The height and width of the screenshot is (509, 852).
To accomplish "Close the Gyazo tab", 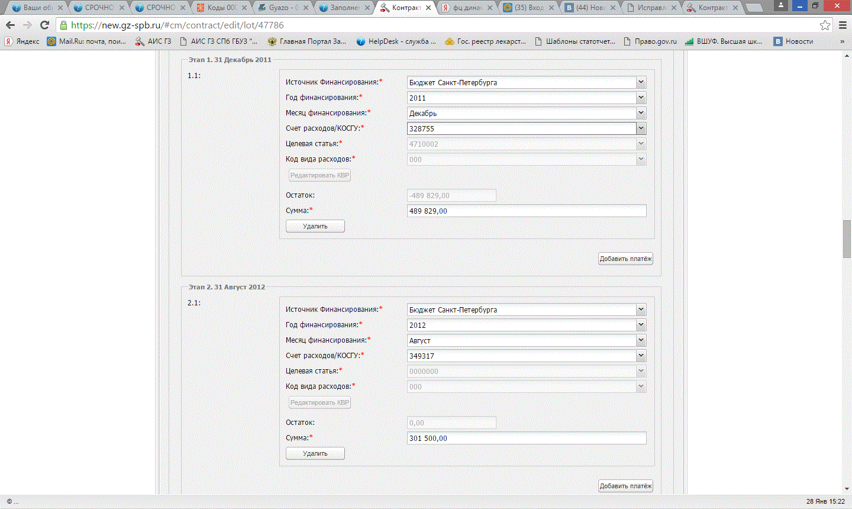I will [x=306, y=8].
